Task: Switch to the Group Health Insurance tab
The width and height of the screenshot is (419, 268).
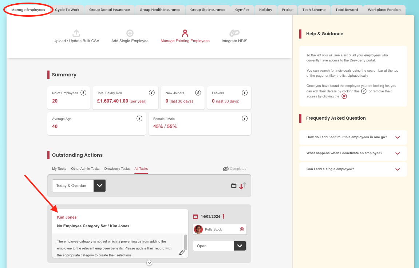Action: tap(160, 10)
